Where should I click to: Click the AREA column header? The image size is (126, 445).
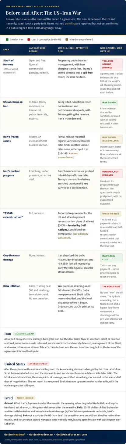click(x=6, y=49)
